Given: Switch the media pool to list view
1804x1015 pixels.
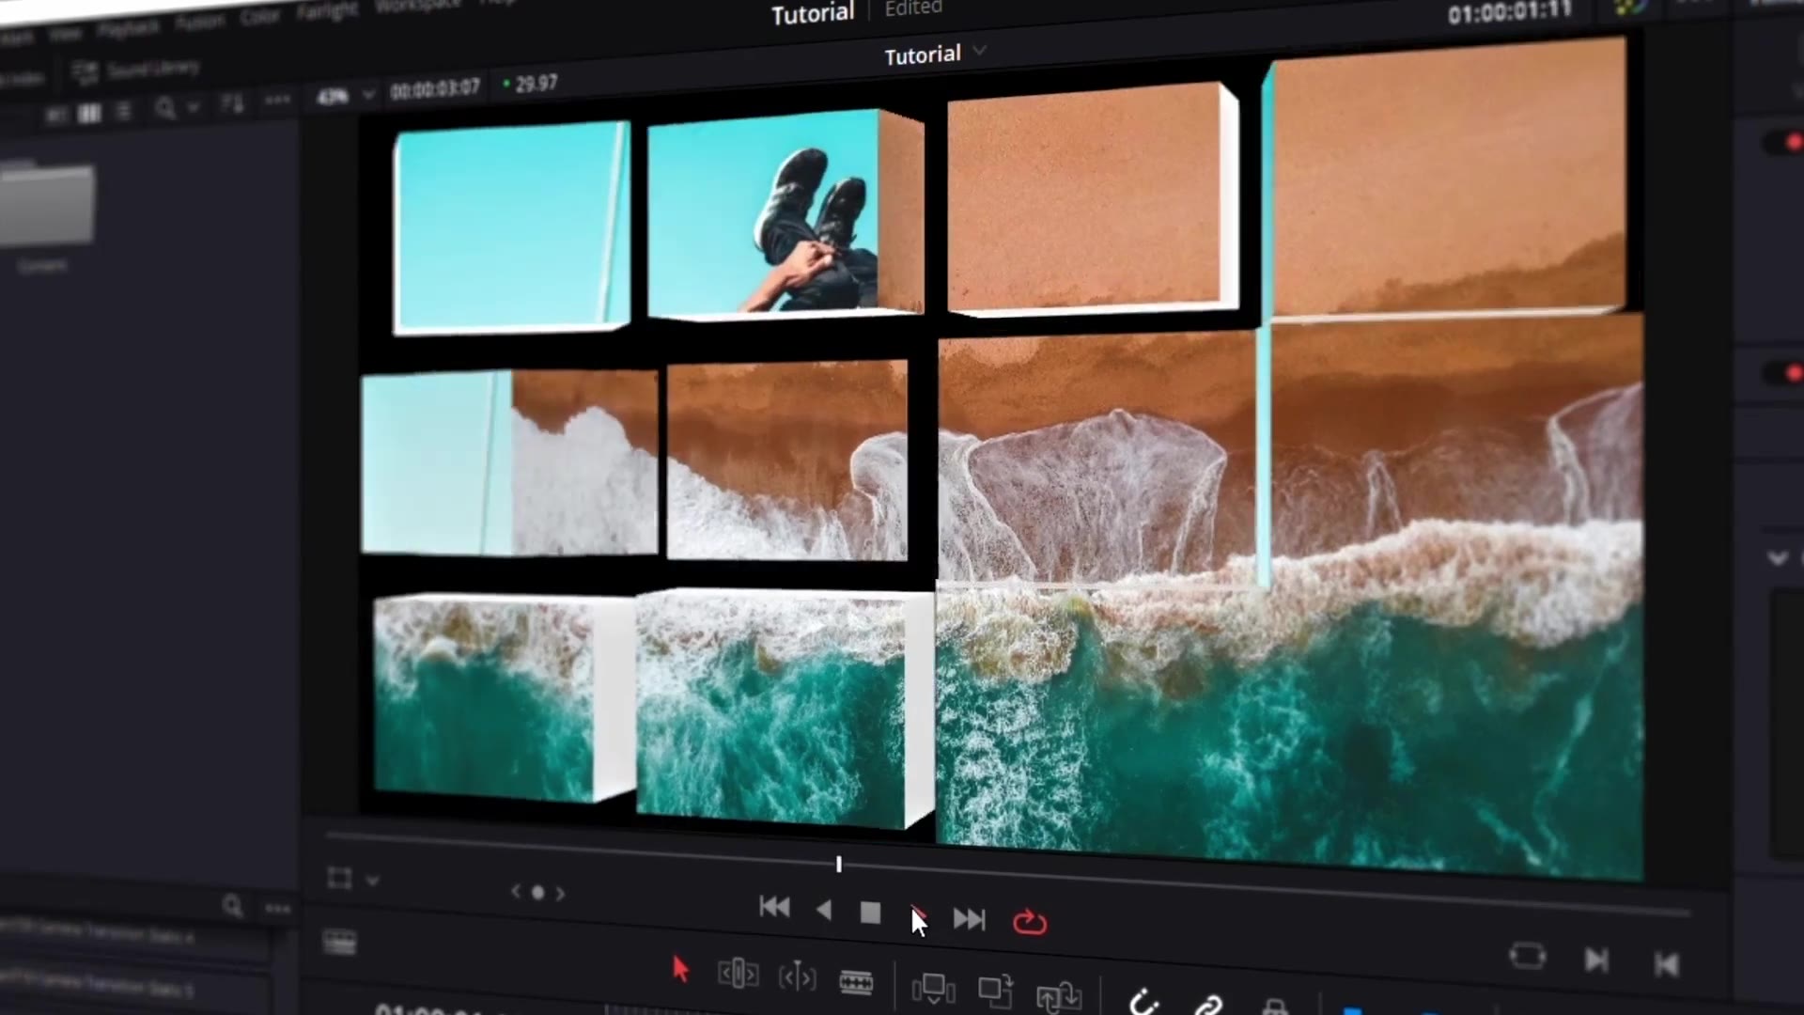Looking at the screenshot, I should 123,112.
